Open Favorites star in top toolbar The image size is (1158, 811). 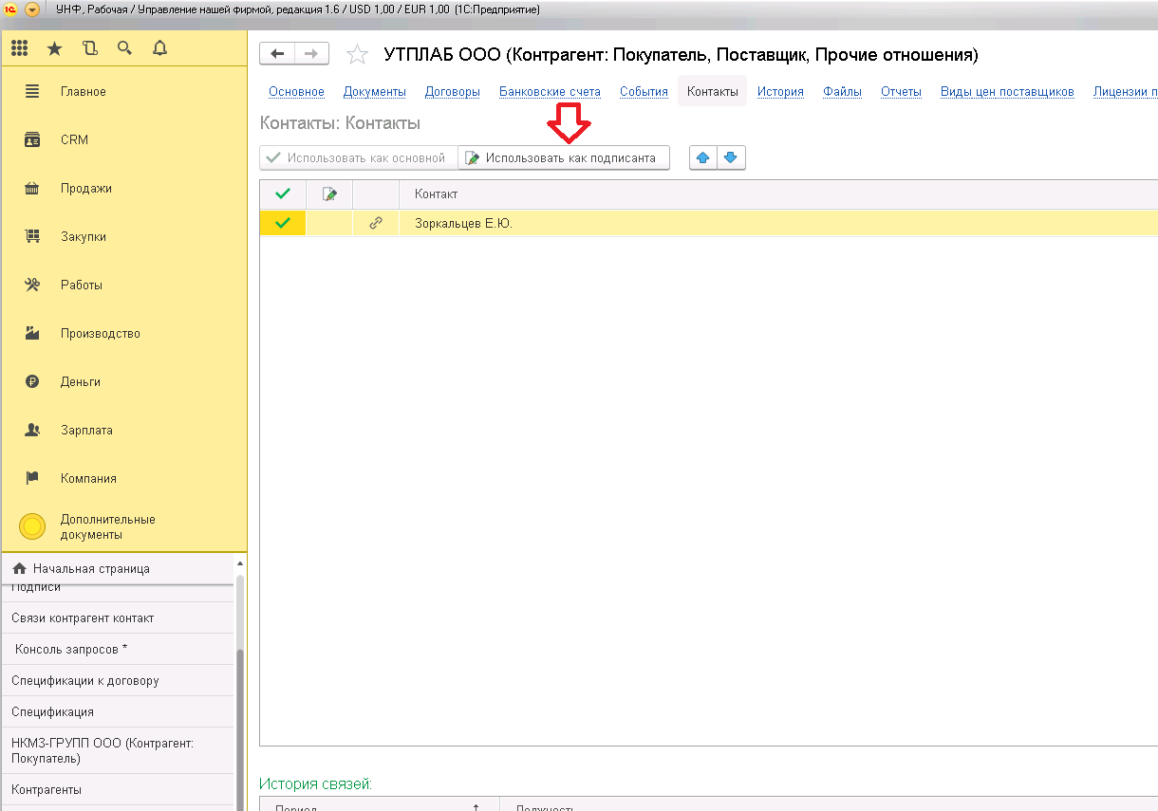(x=54, y=48)
